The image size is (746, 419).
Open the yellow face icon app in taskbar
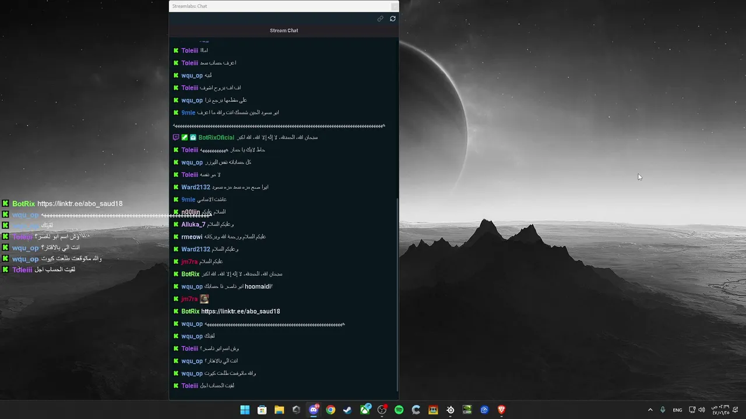coord(433,410)
